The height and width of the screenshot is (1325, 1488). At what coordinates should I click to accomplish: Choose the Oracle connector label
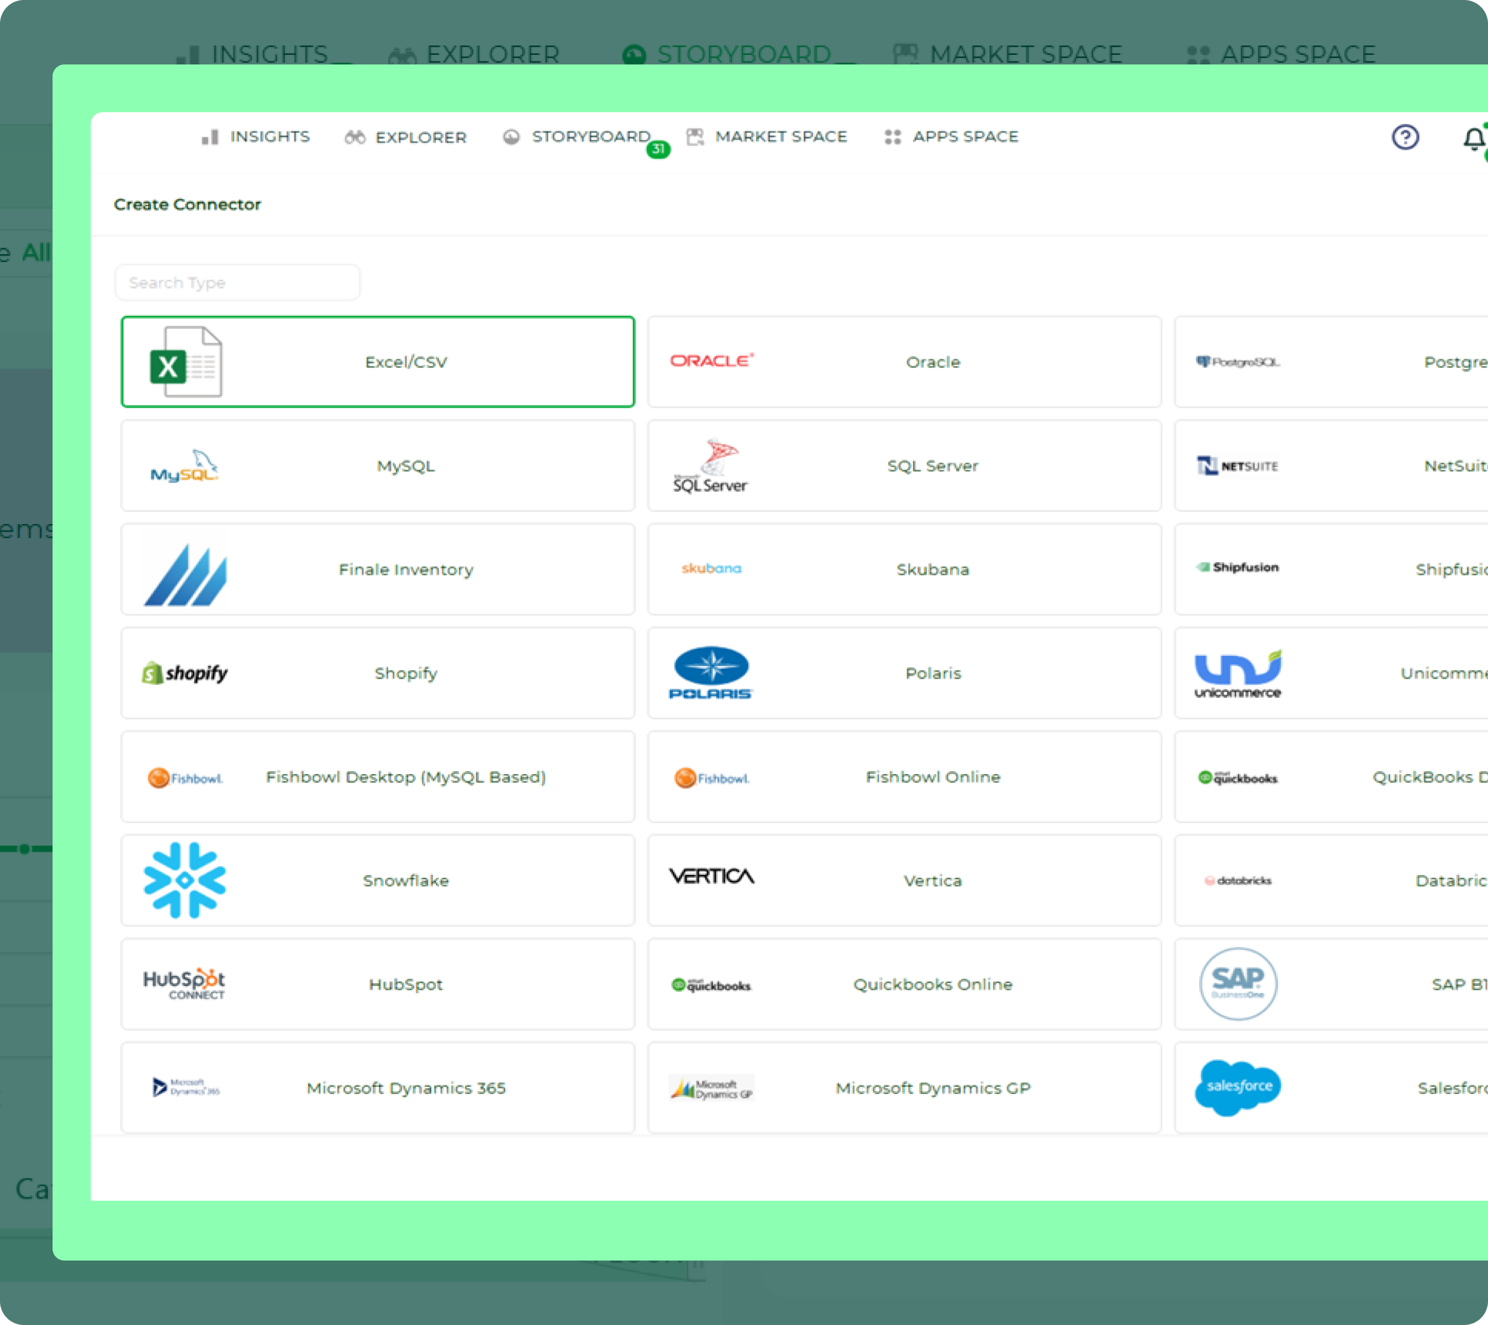pos(933,362)
